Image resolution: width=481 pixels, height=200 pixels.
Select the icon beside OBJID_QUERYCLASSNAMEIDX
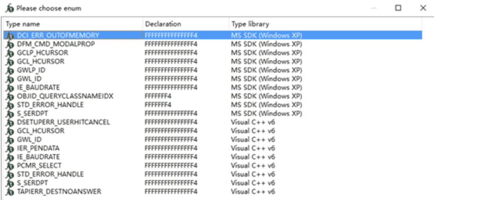(x=10, y=96)
